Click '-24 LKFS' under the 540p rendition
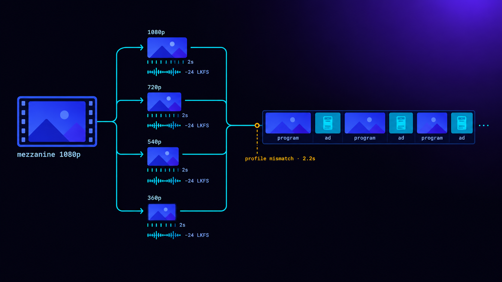This screenshot has height=282, width=502. [x=197, y=181]
